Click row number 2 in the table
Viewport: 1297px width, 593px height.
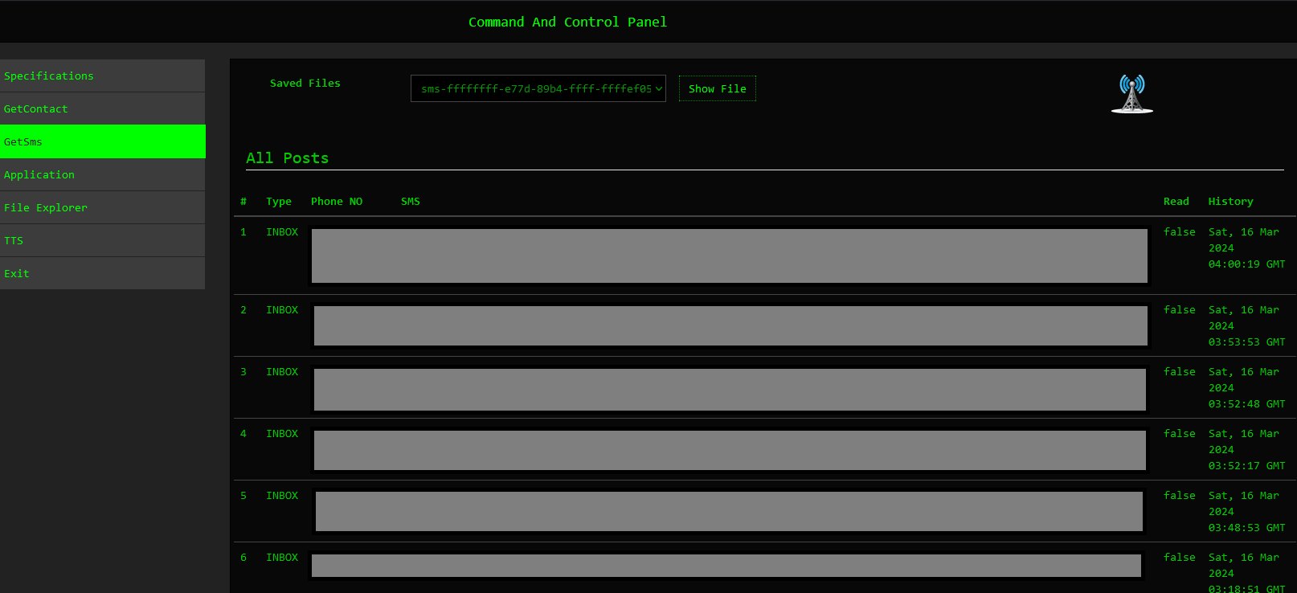tap(243, 310)
